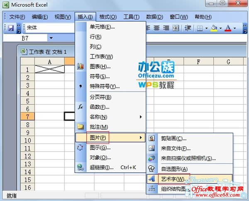This screenshot has height=201, width=249.
Task: Click the worksheet document icon
Action: point(24,52)
